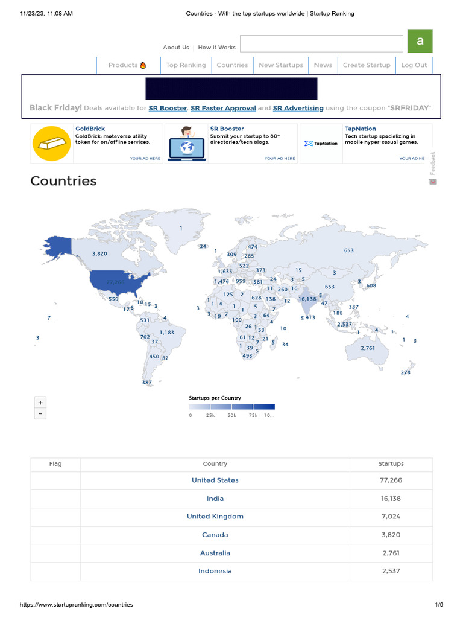463x618 pixels.
Task: Zoom out the map with minus button
Action: click(40, 413)
